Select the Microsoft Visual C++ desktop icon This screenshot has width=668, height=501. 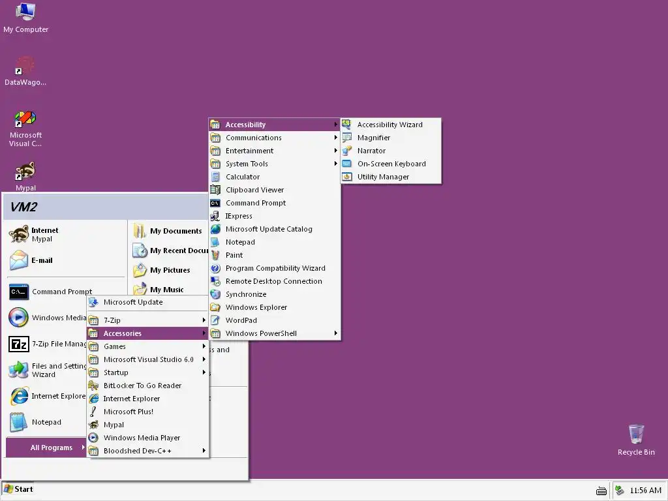point(25,119)
